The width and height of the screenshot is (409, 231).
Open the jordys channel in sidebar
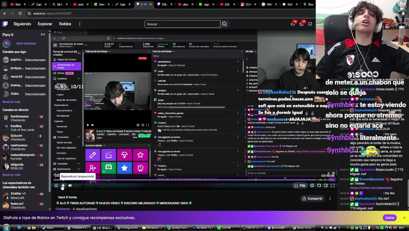pyautogui.click(x=24, y=68)
